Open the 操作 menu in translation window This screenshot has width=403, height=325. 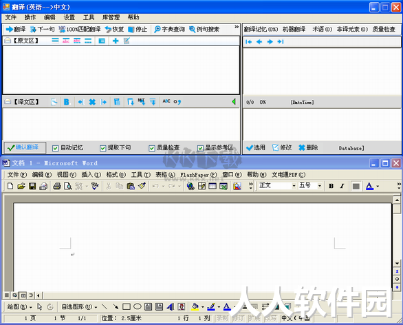30,17
